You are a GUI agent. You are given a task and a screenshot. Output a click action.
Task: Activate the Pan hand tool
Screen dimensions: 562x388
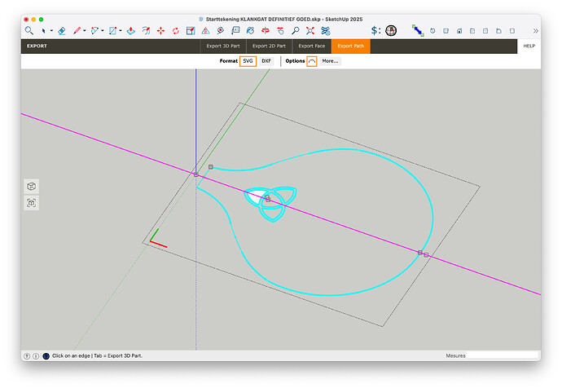point(280,31)
